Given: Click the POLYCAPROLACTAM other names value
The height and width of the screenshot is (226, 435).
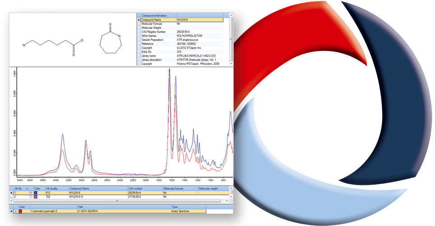Looking at the screenshot, I should 190,36.
